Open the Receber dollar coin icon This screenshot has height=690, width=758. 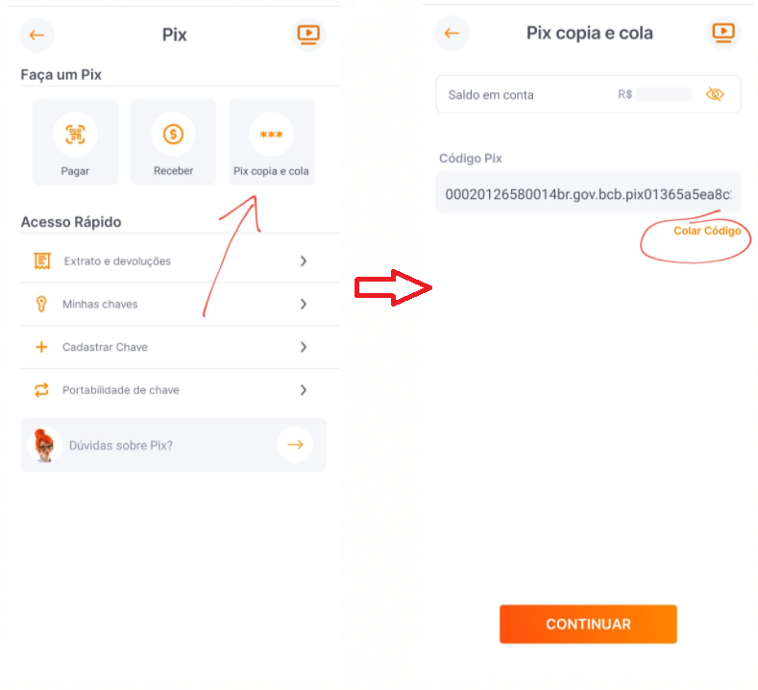(x=173, y=135)
